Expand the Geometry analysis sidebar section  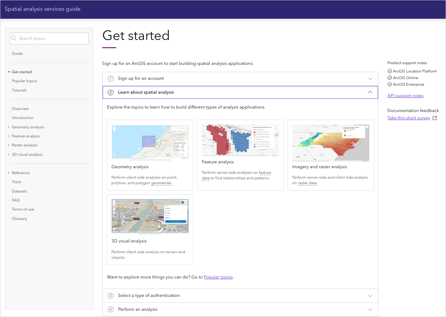coord(8,127)
